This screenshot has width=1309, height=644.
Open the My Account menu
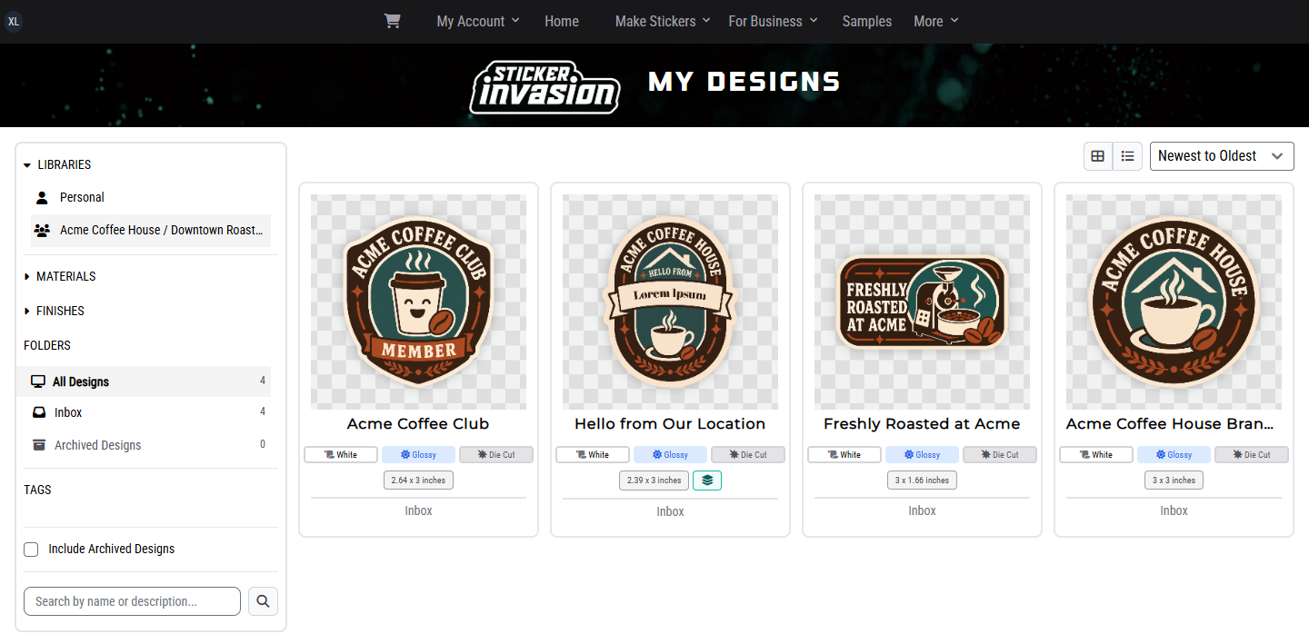[478, 21]
